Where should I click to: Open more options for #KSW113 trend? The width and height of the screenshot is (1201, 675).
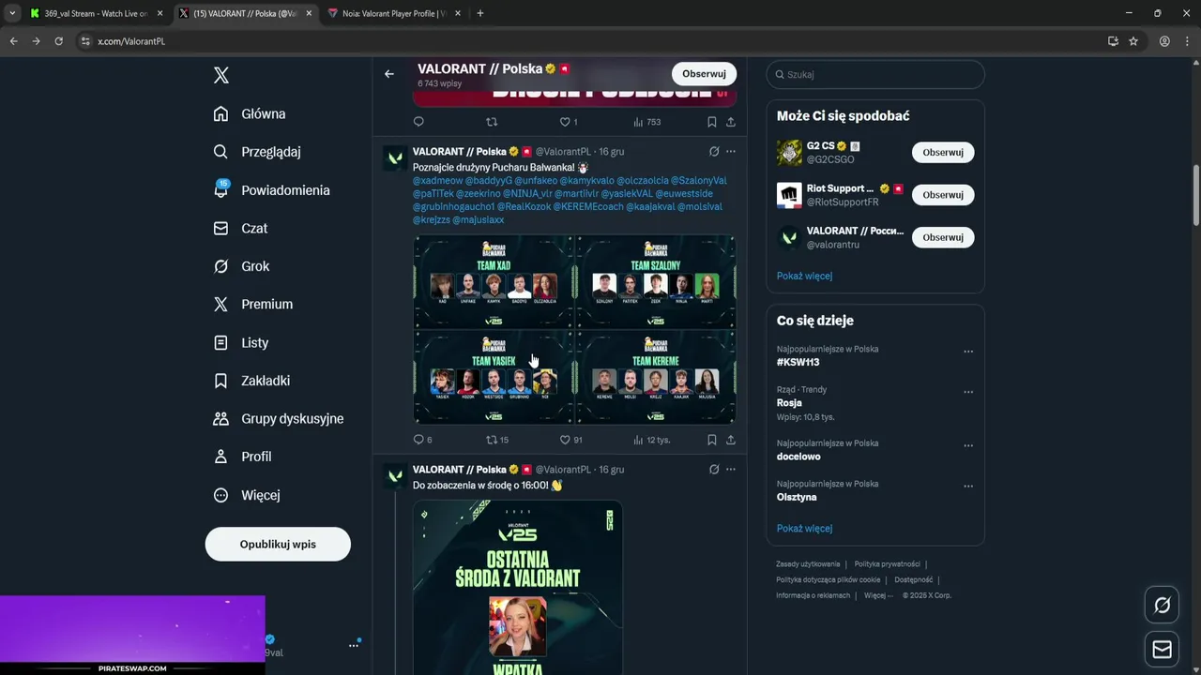click(x=968, y=352)
